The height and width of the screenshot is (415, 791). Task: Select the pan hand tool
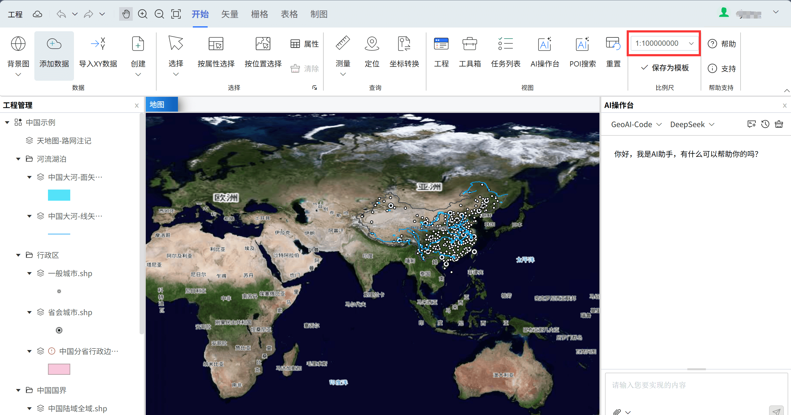pyautogui.click(x=126, y=14)
